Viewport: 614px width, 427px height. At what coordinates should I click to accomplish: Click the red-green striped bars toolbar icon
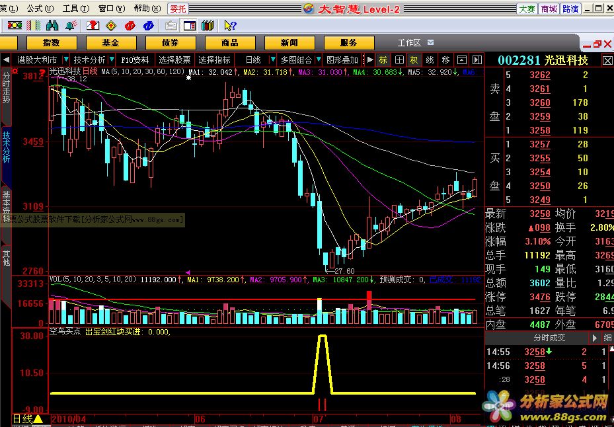pyautogui.click(x=34, y=26)
